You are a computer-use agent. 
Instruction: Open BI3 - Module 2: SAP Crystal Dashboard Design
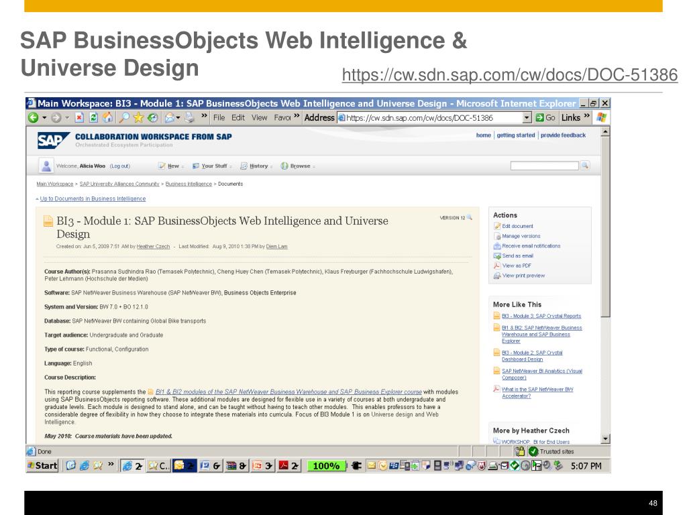tap(532, 356)
